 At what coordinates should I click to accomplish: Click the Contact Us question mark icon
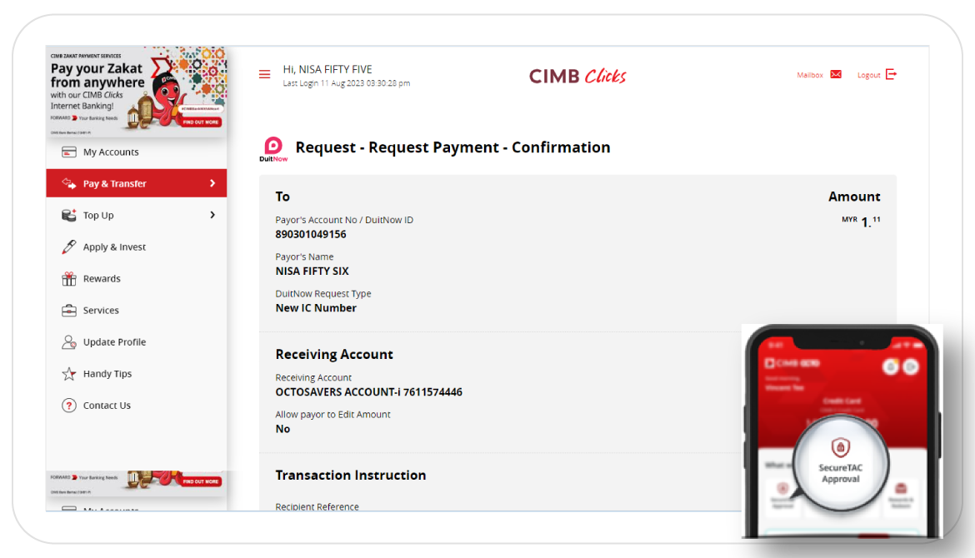[69, 406]
